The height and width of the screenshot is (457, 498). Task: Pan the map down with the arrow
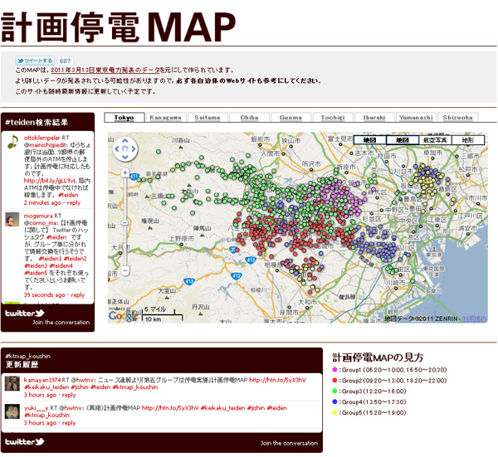tap(125, 157)
